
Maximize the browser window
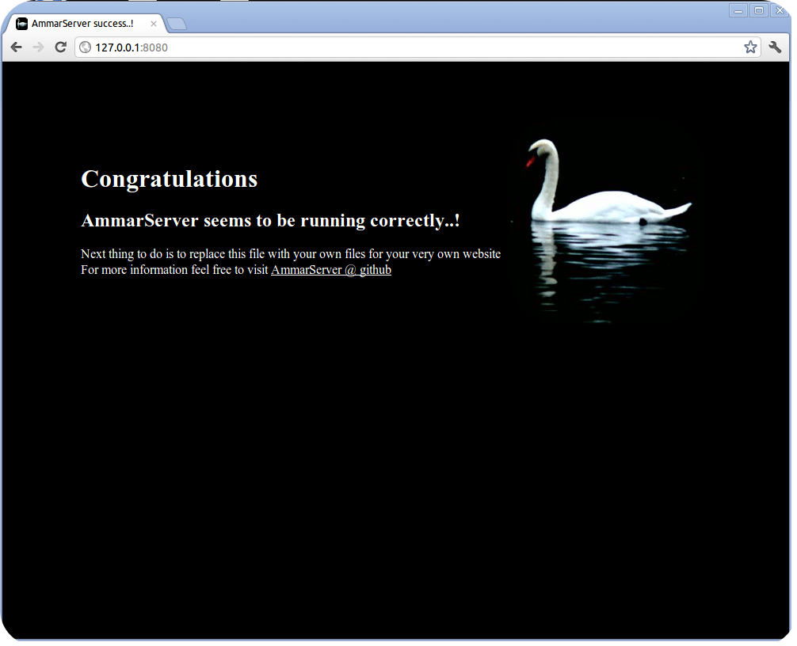[759, 10]
